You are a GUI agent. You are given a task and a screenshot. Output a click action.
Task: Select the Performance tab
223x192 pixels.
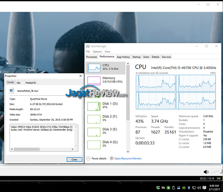pyautogui.click(x=107, y=57)
